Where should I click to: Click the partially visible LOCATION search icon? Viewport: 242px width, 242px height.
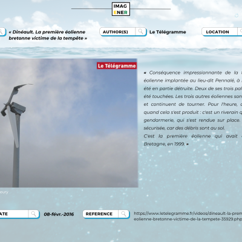pos(241,31)
